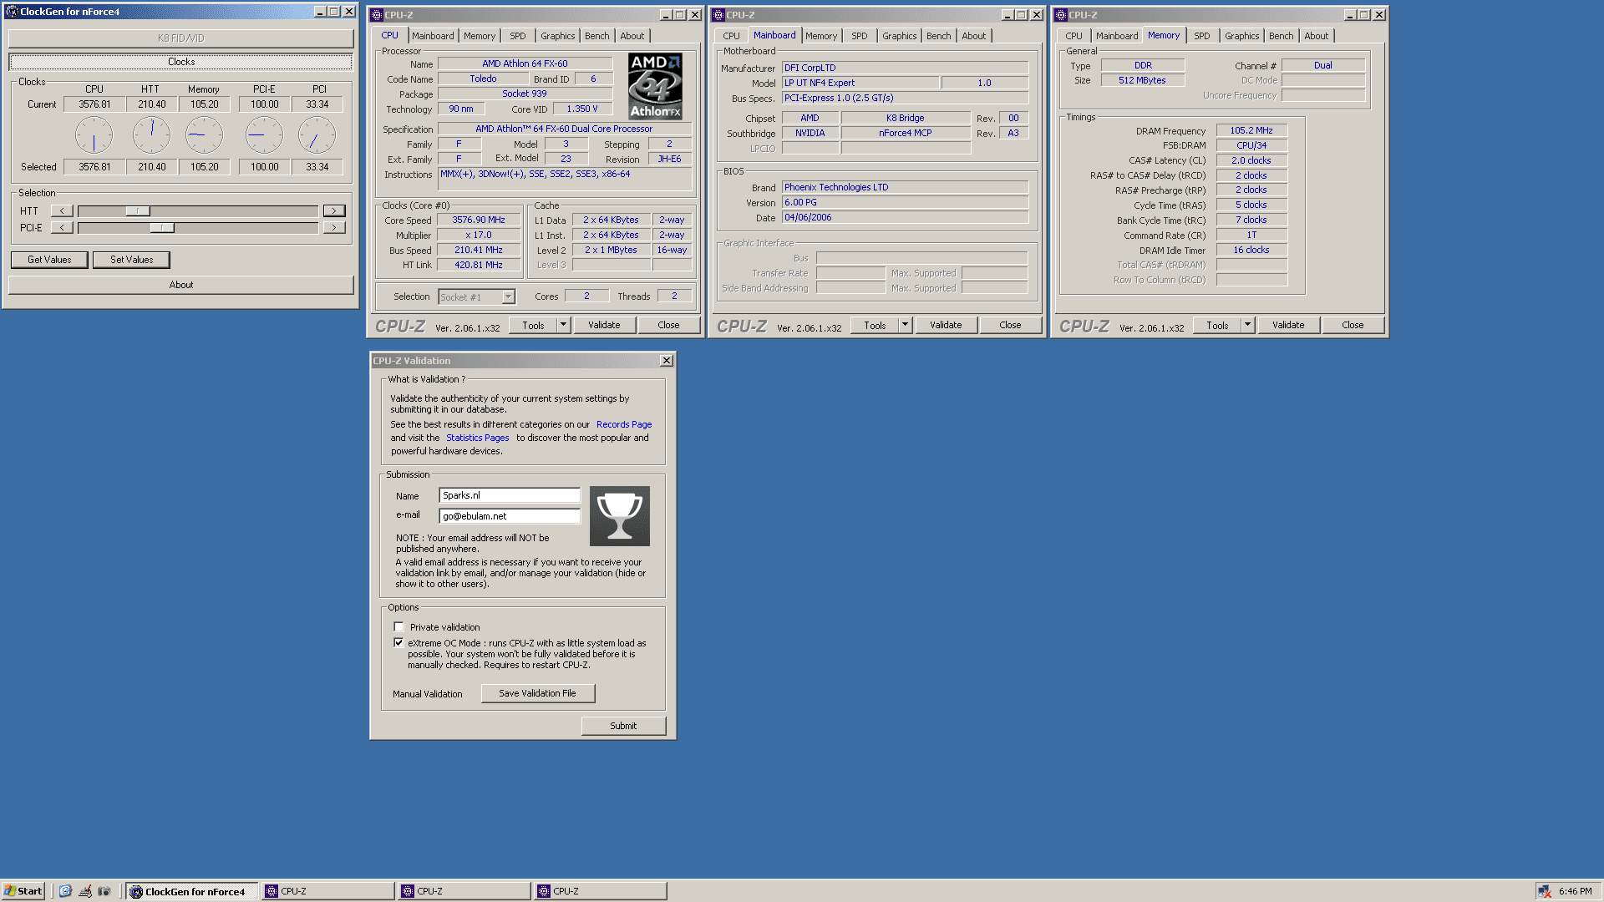This screenshot has width=1604, height=902.
Task: Click the system tray network icon
Action: coord(1545,891)
